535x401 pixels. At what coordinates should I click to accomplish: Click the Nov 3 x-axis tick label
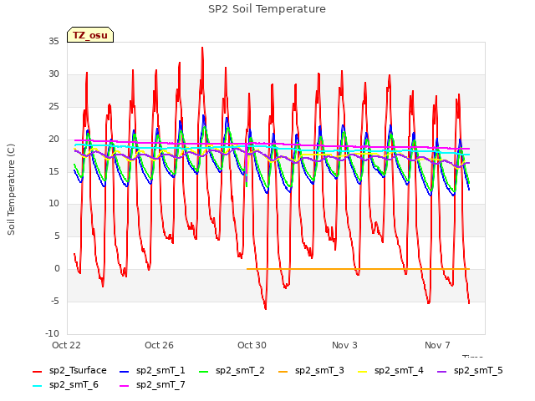[x=344, y=345]
